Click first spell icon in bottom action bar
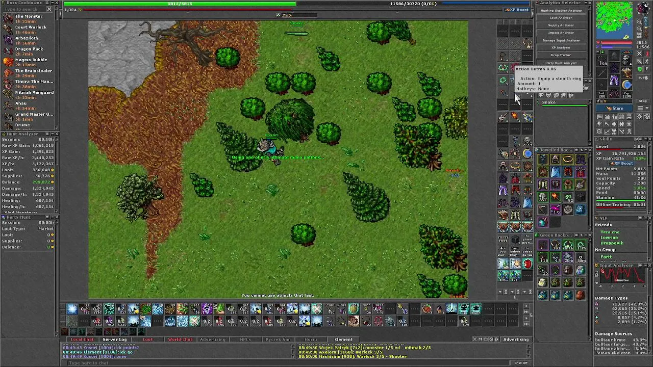 coord(72,308)
